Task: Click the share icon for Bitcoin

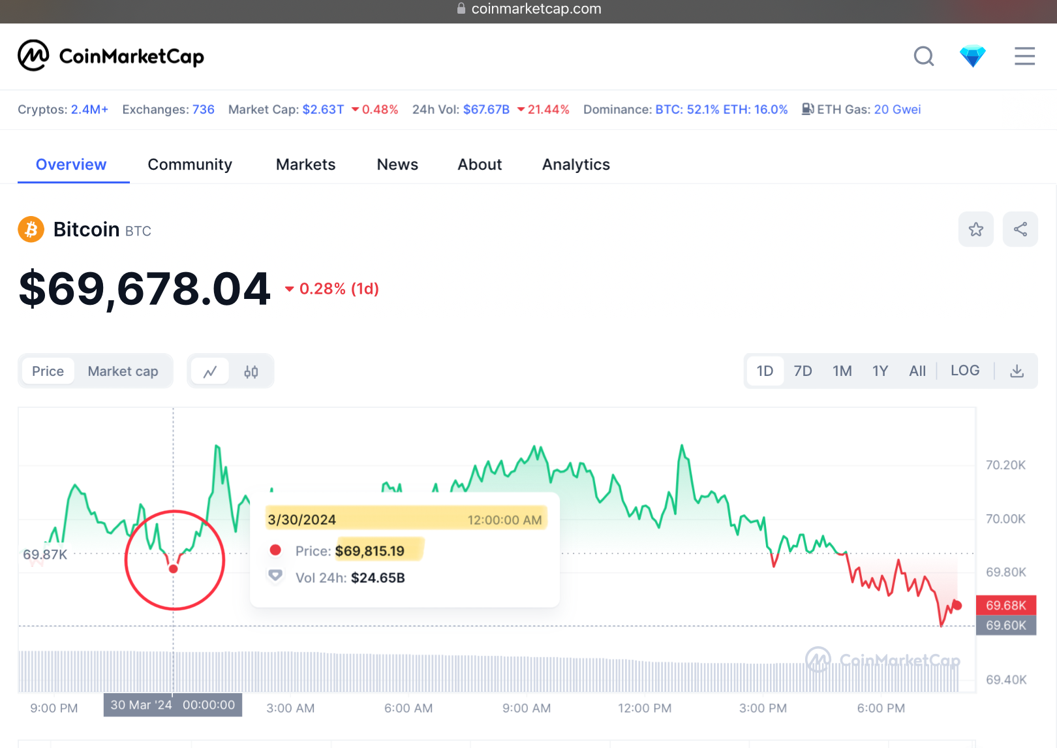Action: click(x=1020, y=229)
